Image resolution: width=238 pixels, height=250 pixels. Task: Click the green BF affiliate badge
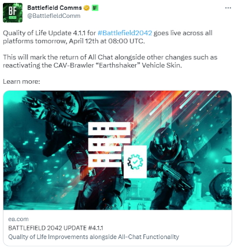coord(95,8)
